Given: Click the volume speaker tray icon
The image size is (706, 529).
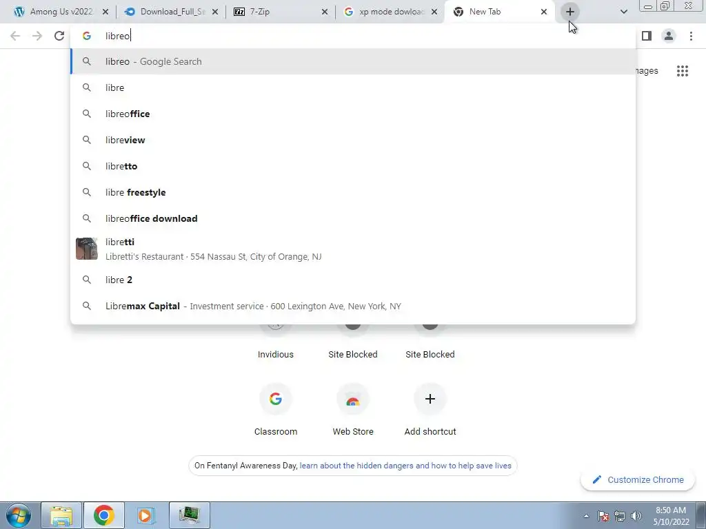Looking at the screenshot, I should 636,516.
